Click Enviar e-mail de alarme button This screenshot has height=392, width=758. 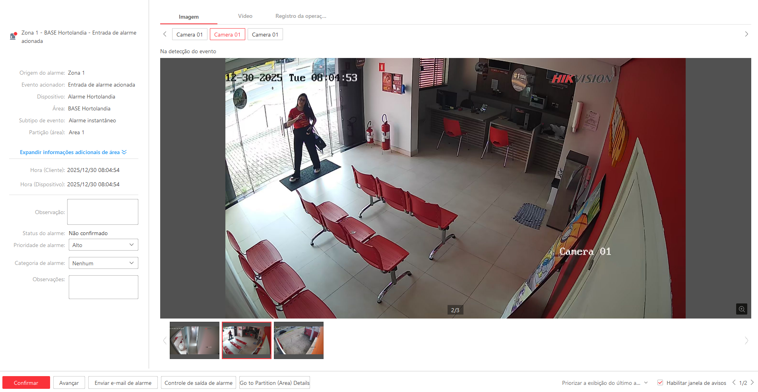(123, 383)
